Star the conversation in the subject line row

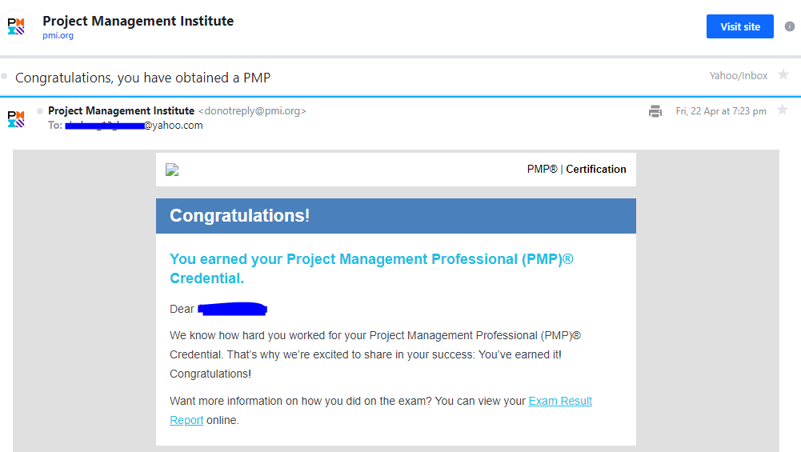click(x=783, y=75)
